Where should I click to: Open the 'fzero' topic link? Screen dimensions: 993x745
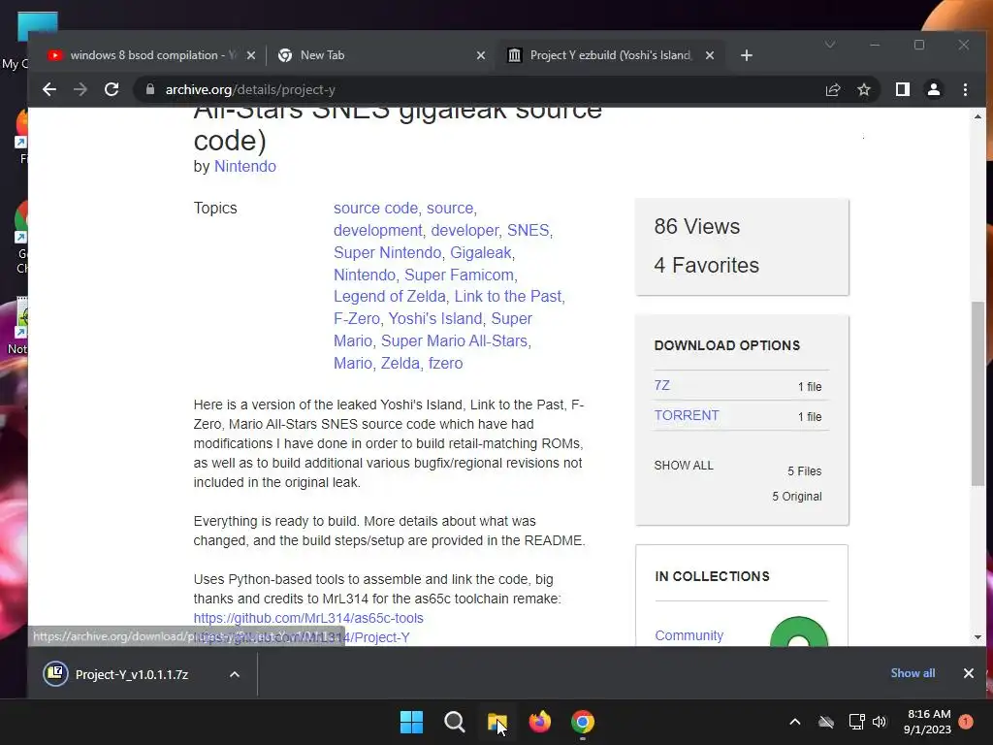(x=445, y=364)
